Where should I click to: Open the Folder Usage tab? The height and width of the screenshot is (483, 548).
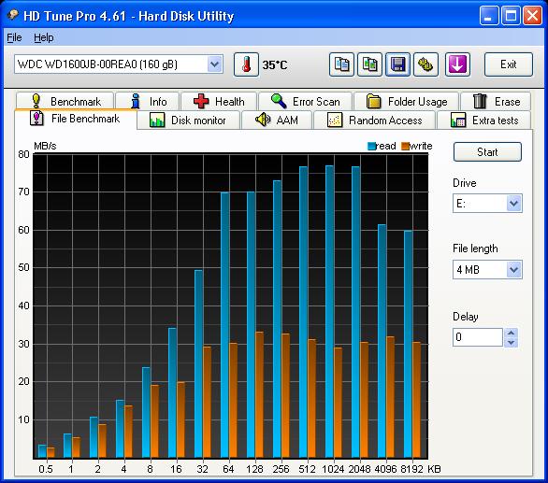coord(407,101)
